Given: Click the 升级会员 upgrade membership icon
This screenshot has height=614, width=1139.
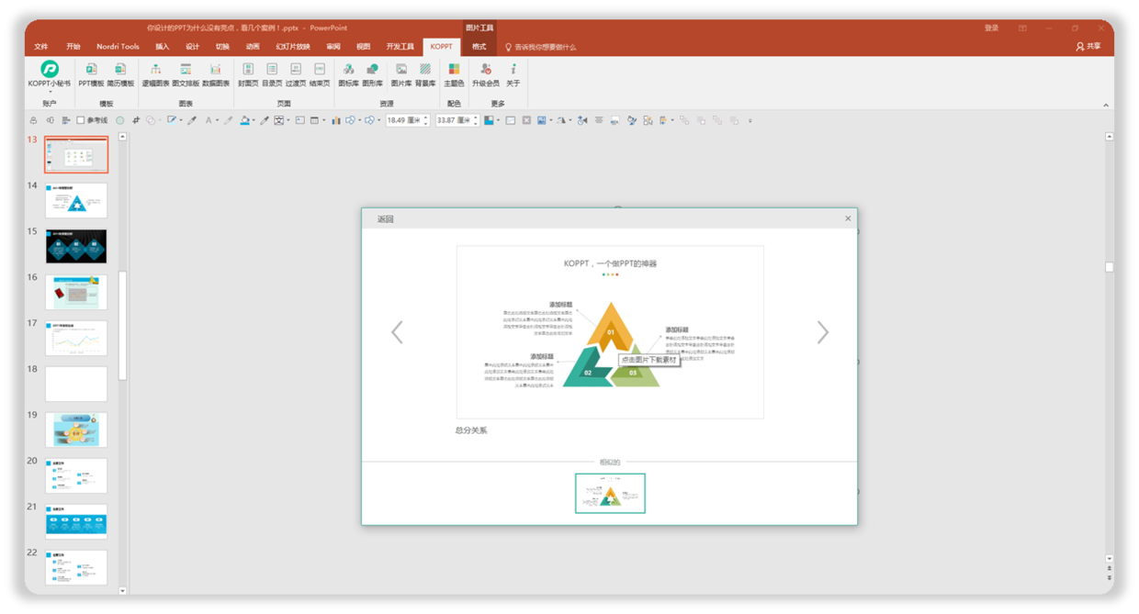Looking at the screenshot, I should 486,70.
